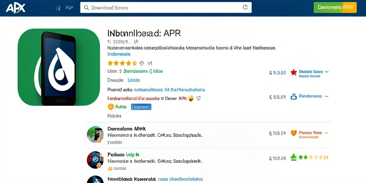Click the price $ 26.64
This screenshot has width=366, height=183.
277,97
